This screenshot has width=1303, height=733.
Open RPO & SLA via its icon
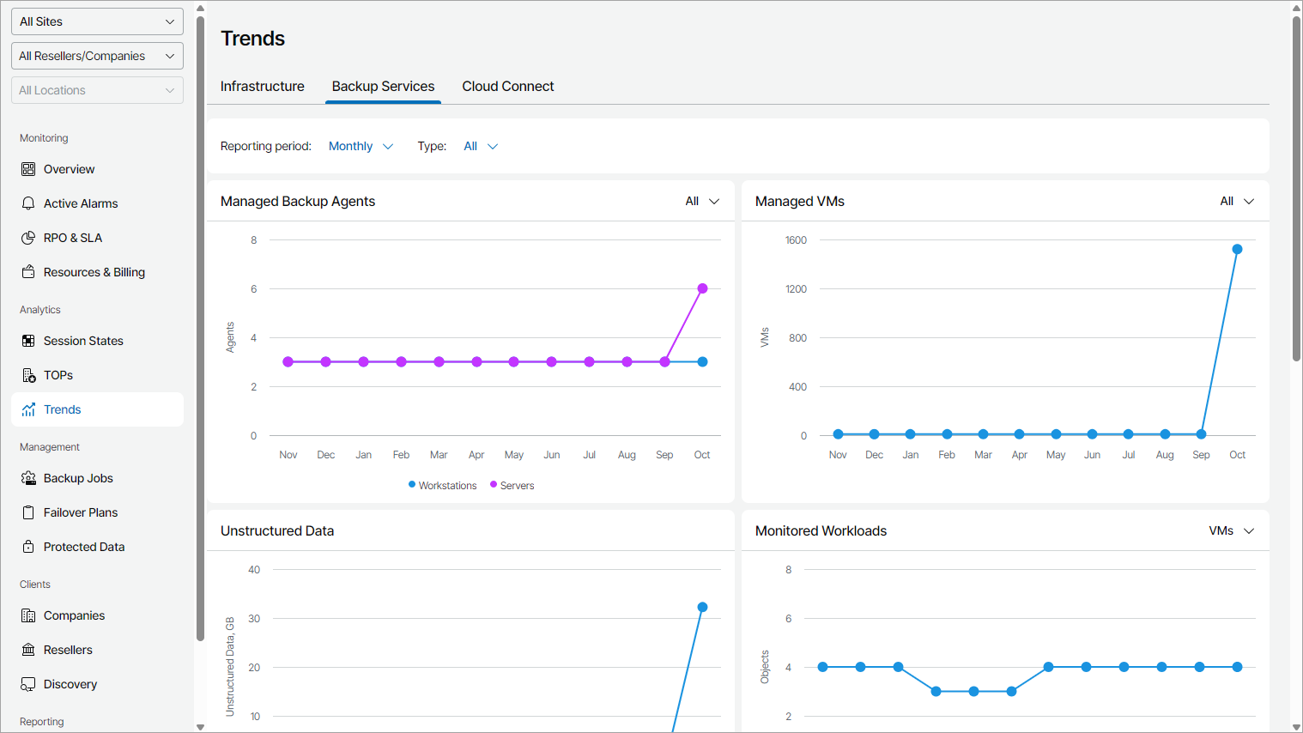click(x=28, y=238)
